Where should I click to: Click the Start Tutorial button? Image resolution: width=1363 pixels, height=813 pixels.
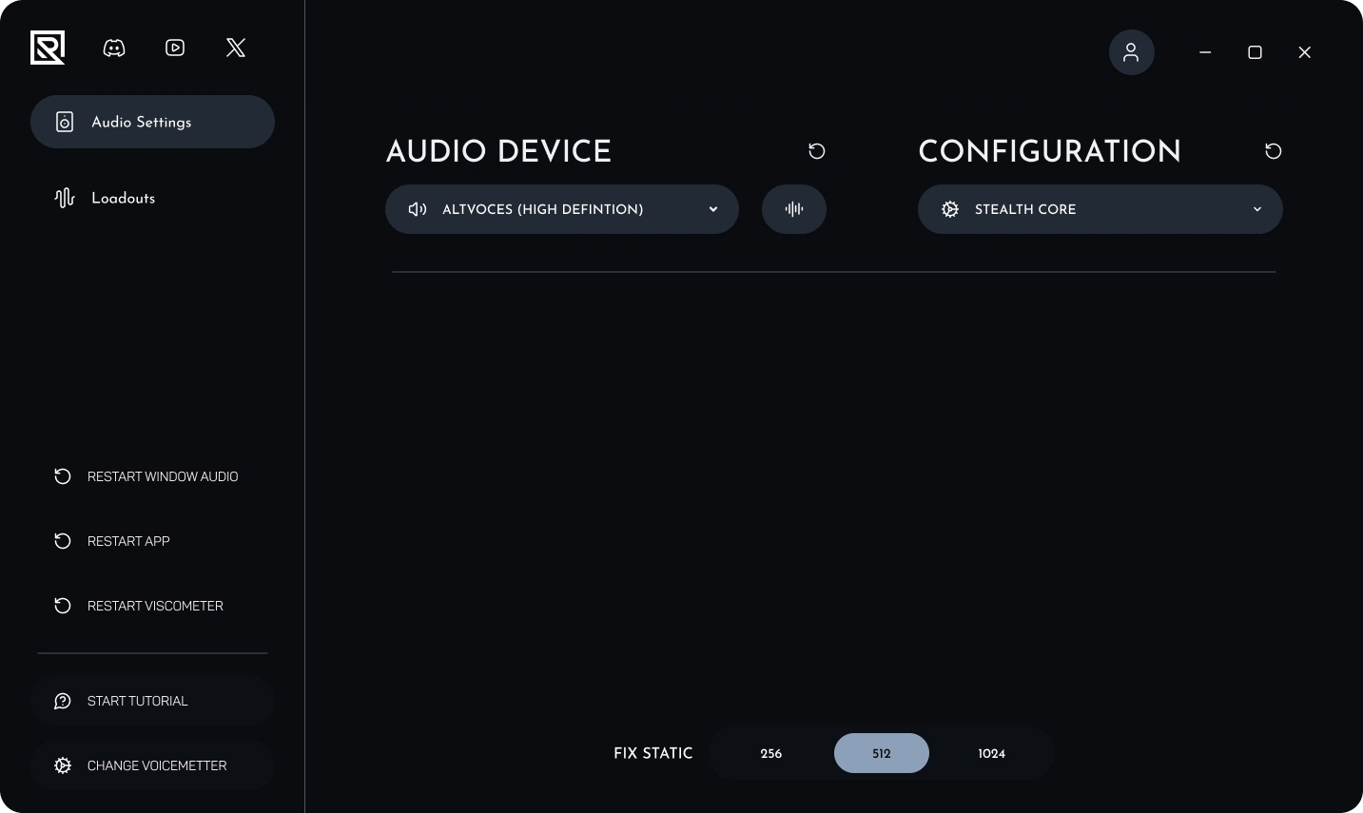coord(152,701)
